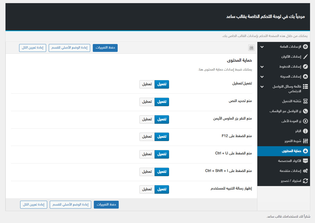Turn off منع الضغط على Ctrl + U
315x223 pixels.
click(x=147, y=154)
